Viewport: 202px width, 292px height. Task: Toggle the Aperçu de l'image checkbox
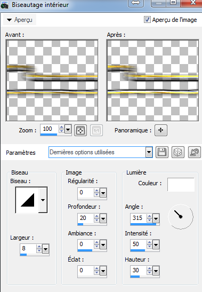point(147,20)
